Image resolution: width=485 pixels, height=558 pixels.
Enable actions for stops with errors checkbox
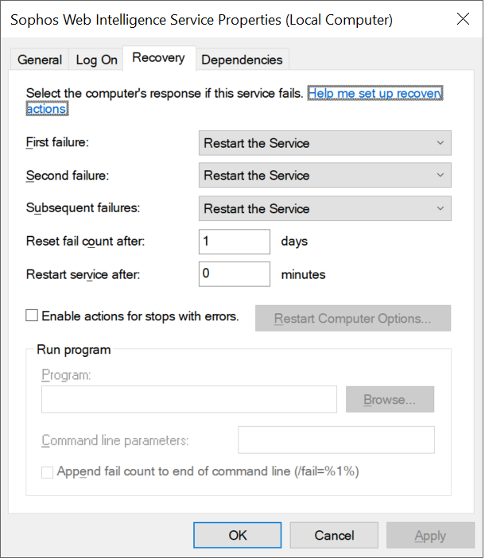pyautogui.click(x=32, y=316)
